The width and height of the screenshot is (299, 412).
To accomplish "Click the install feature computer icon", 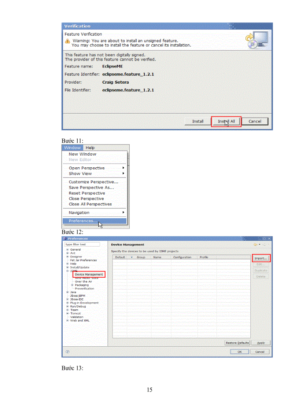I will [257, 40].
